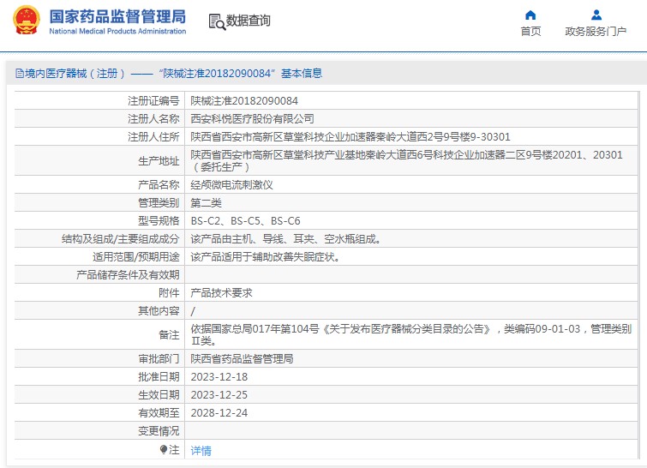Click the 备注 remark value text

(411, 334)
